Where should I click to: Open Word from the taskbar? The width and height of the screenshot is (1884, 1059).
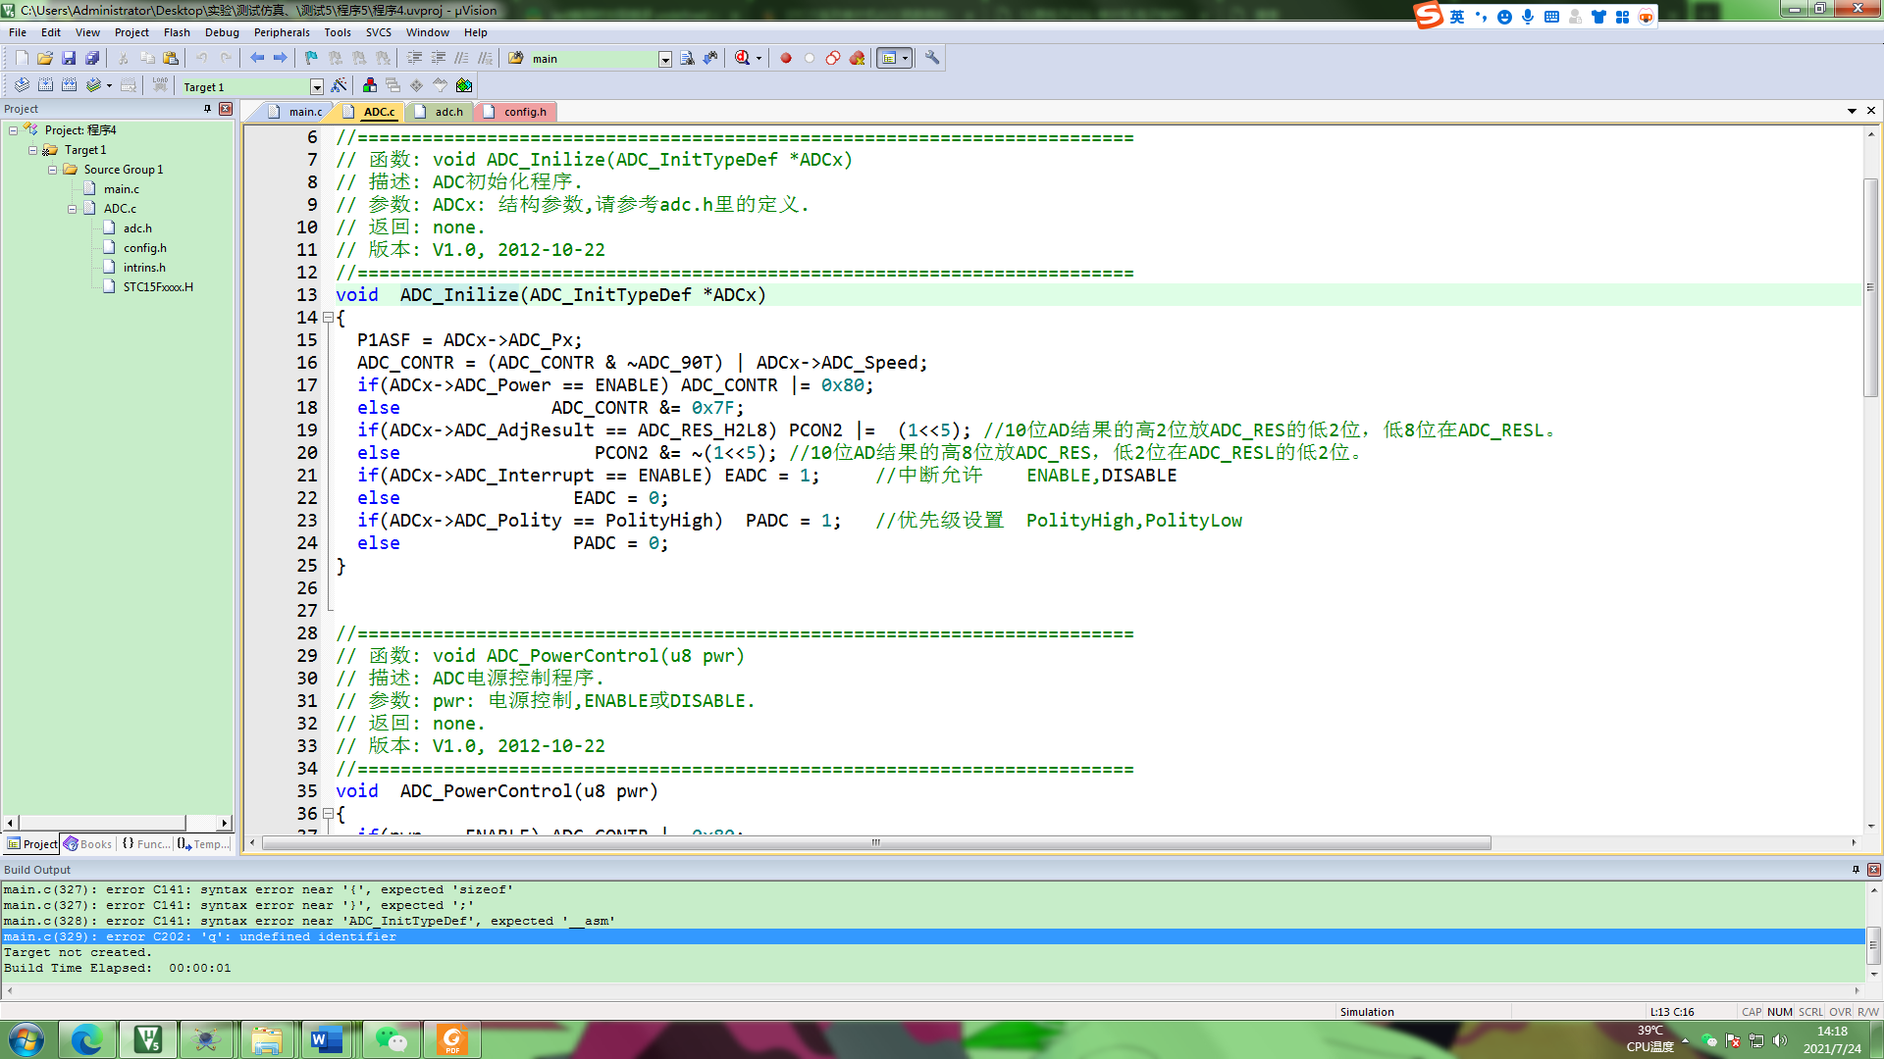click(x=326, y=1039)
